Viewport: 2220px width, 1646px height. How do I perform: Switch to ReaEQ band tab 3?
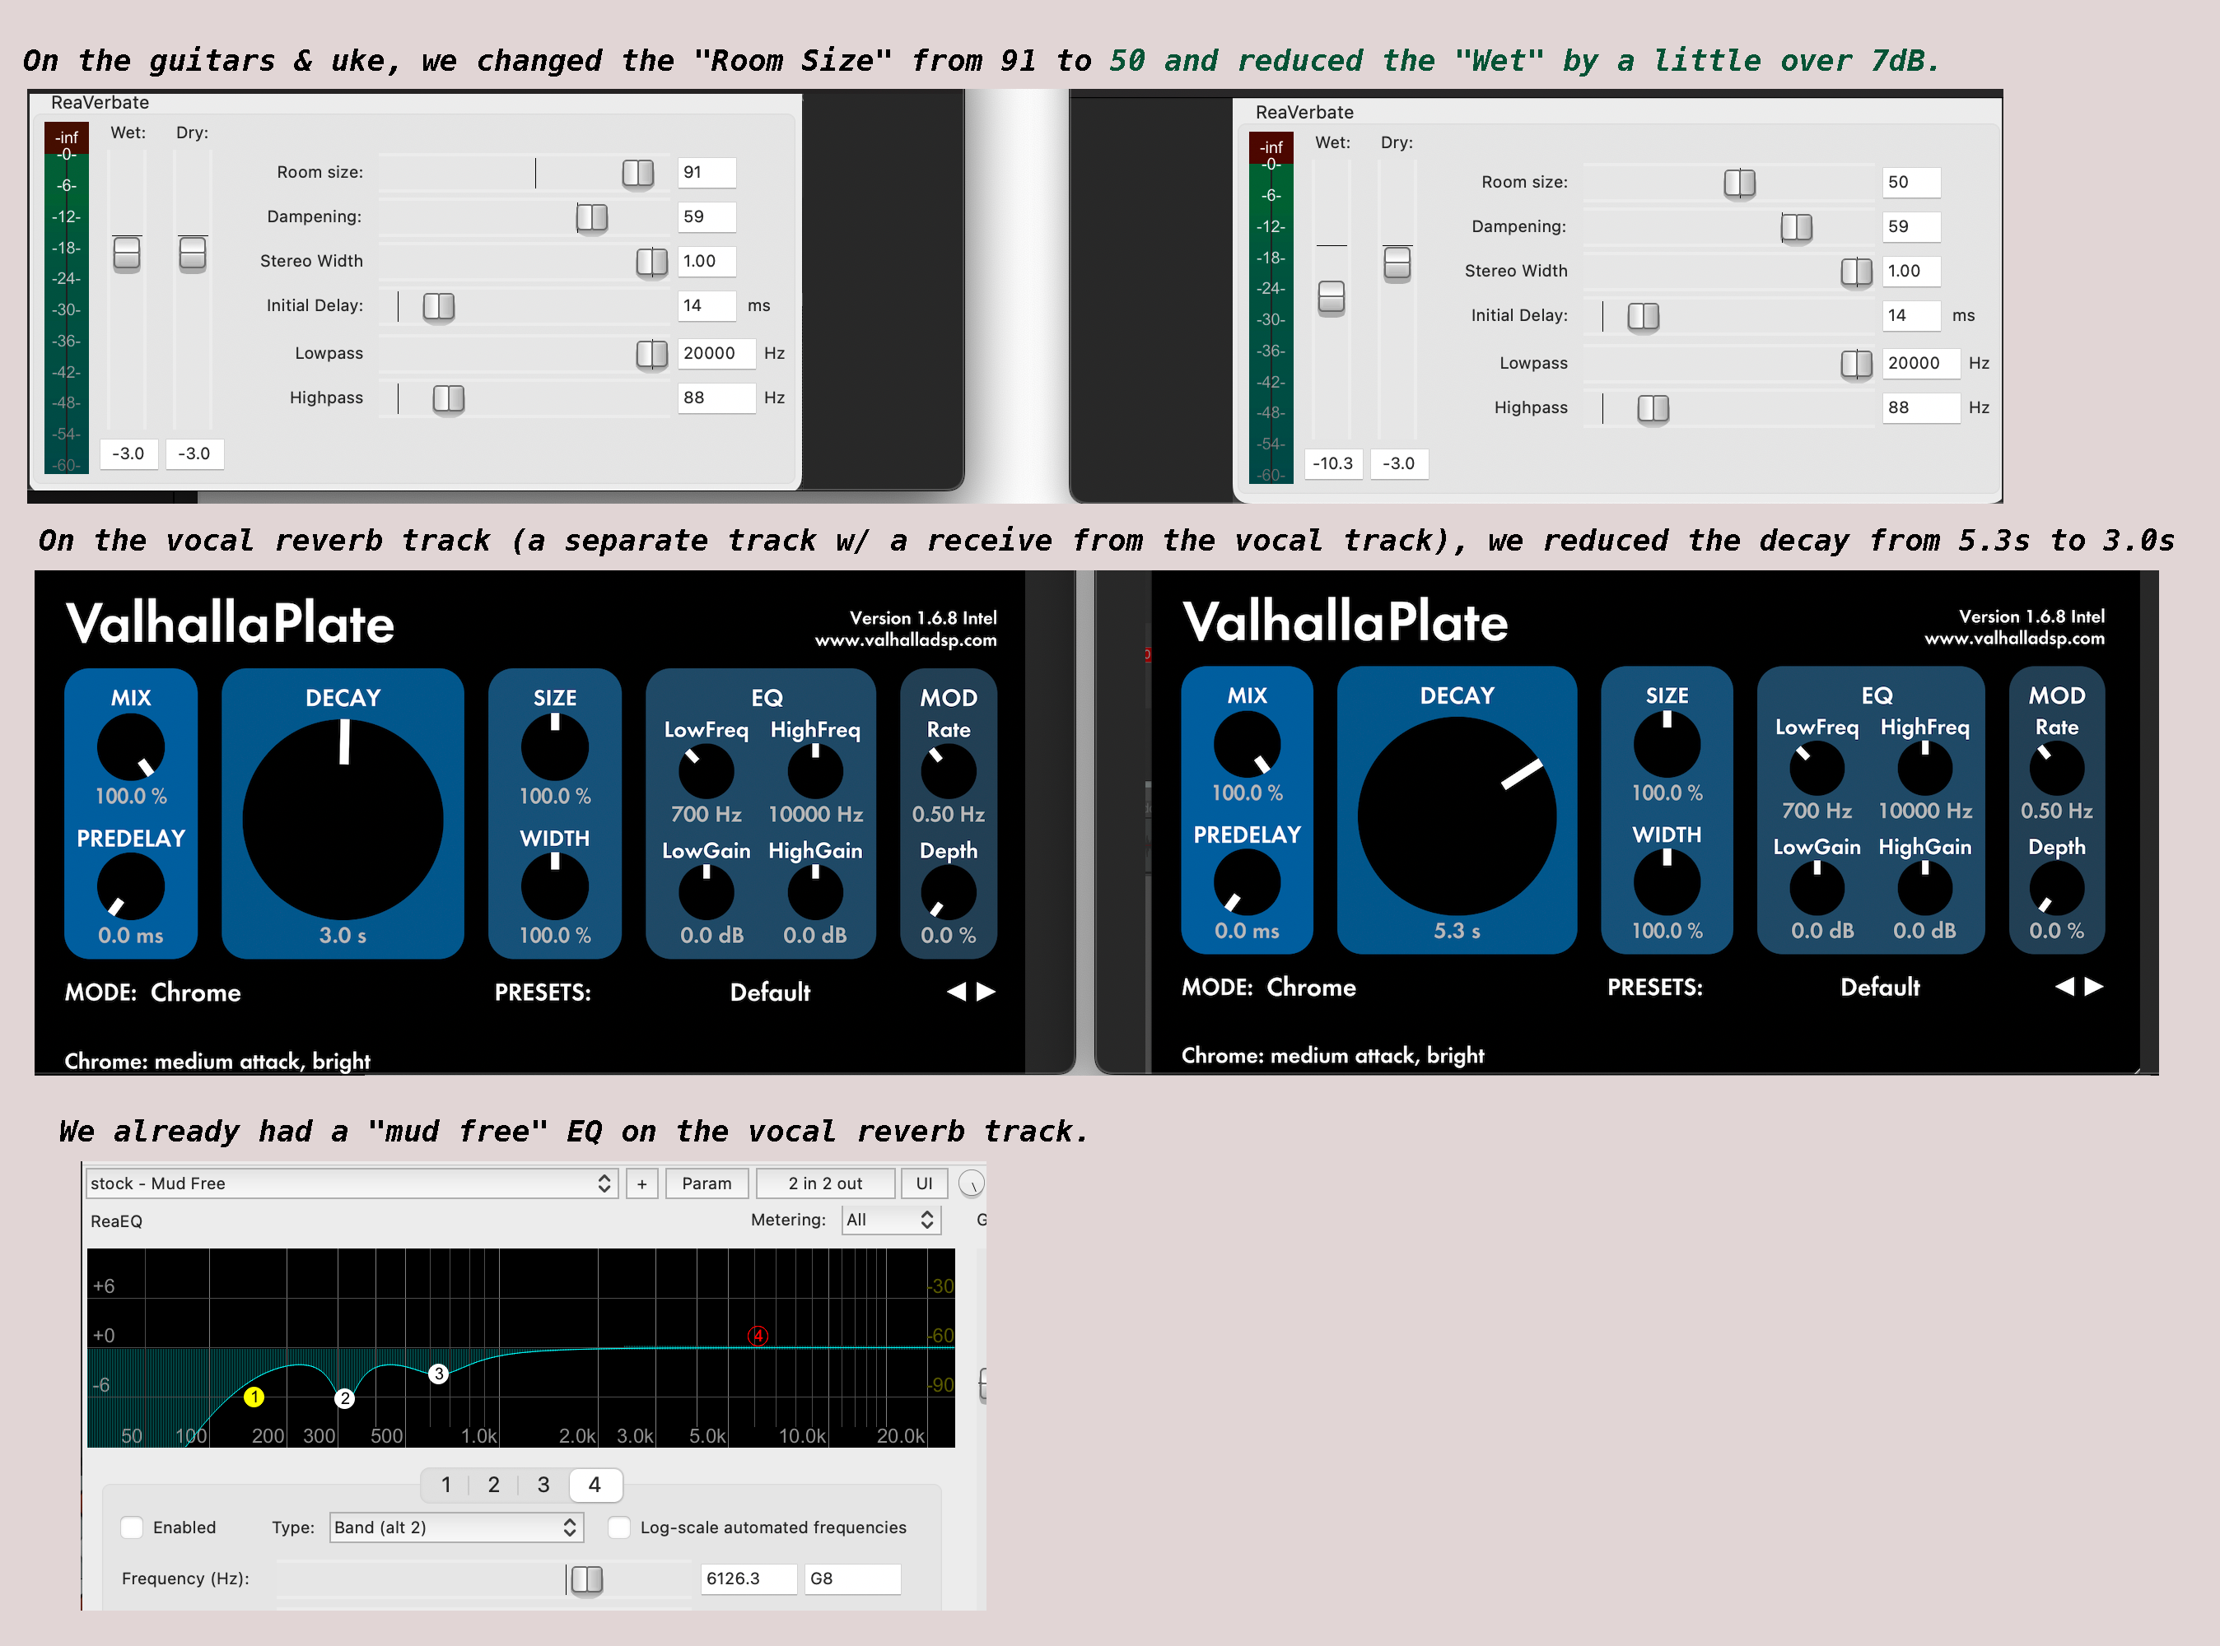pos(543,1485)
